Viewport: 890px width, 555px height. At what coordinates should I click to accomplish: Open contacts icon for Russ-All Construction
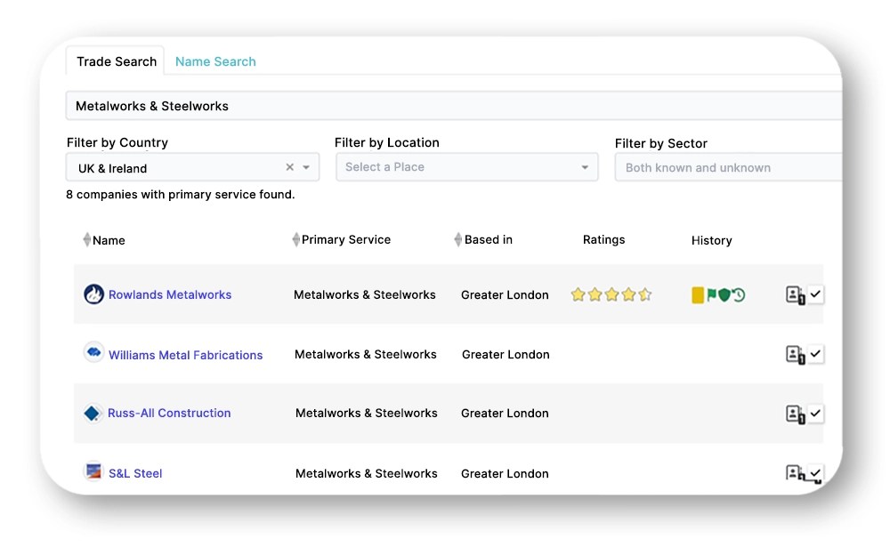point(796,414)
